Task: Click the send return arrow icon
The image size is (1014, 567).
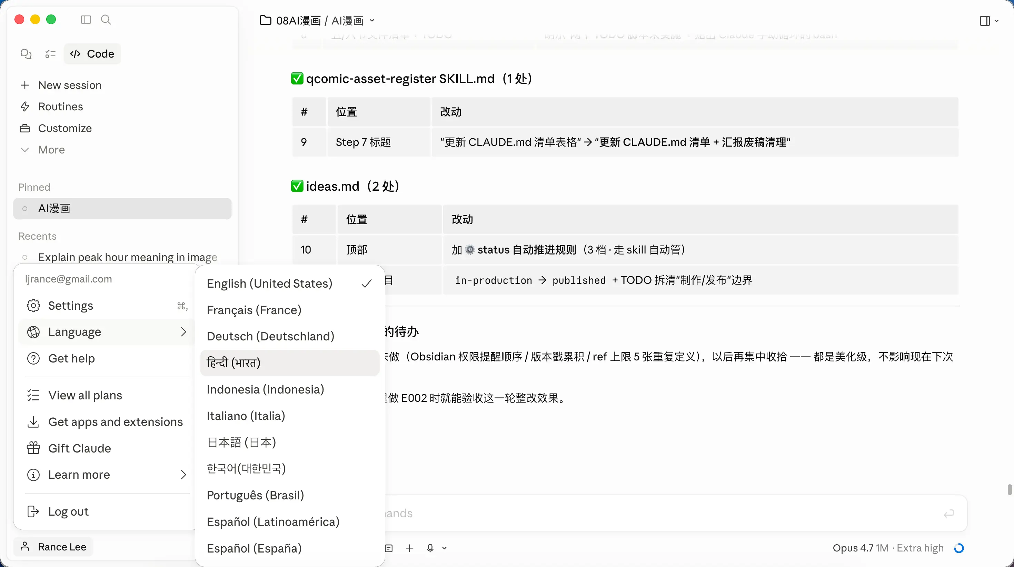Action: 949,514
